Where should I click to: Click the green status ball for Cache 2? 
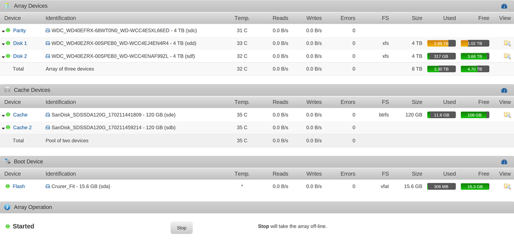8,127
